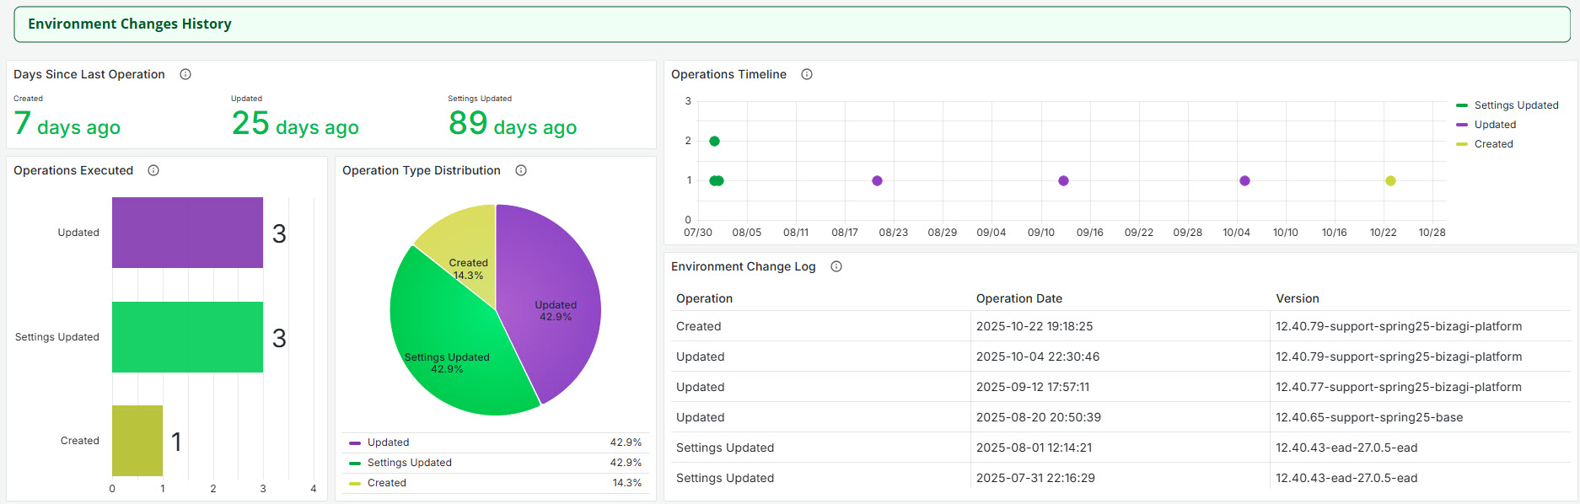The width and height of the screenshot is (1580, 504).
Task: Click the purple timeline point near 08/23
Action: point(877,180)
